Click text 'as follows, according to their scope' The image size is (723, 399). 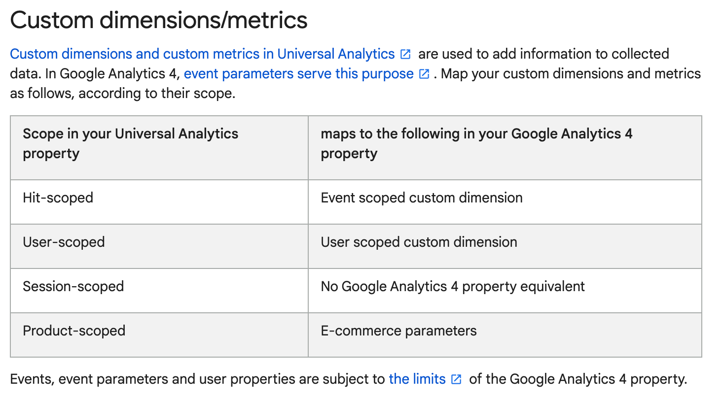(x=122, y=94)
